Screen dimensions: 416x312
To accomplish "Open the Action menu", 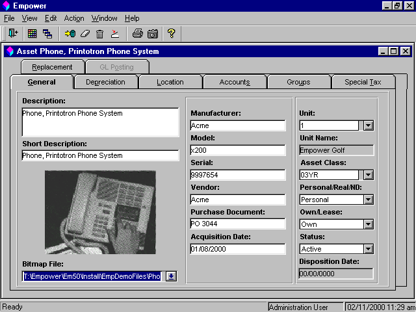I will 74,18.
